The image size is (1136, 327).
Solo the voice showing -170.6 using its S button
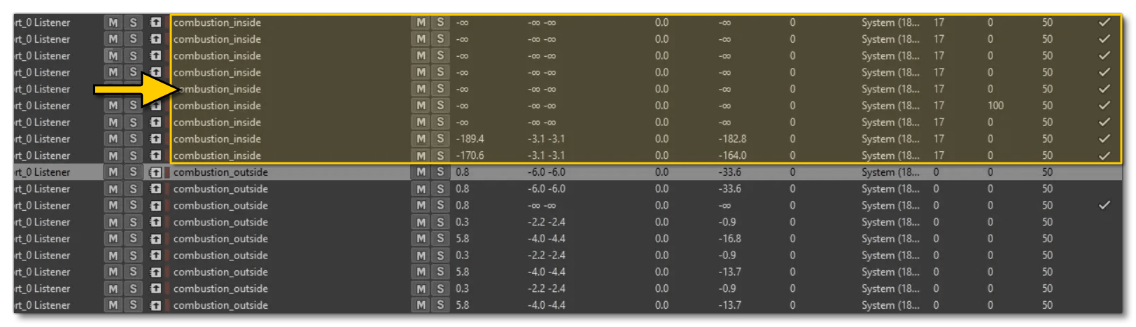[440, 155]
